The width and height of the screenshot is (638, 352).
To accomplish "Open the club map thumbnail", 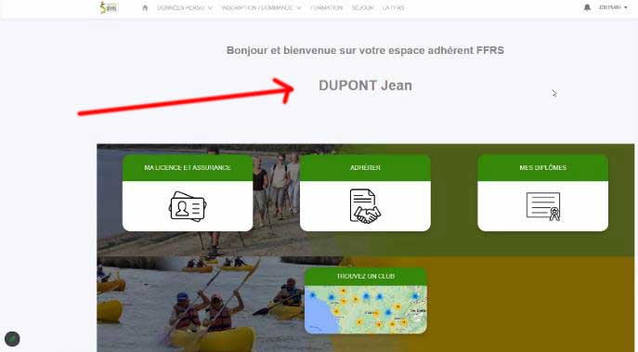I will 365,309.
